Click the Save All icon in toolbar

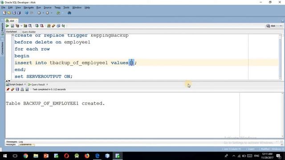(x=19, y=13)
